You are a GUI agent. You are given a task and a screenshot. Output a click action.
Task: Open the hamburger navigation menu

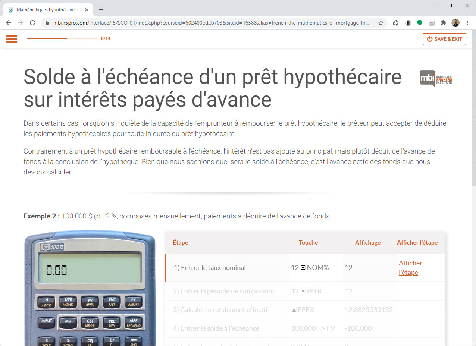pos(12,39)
